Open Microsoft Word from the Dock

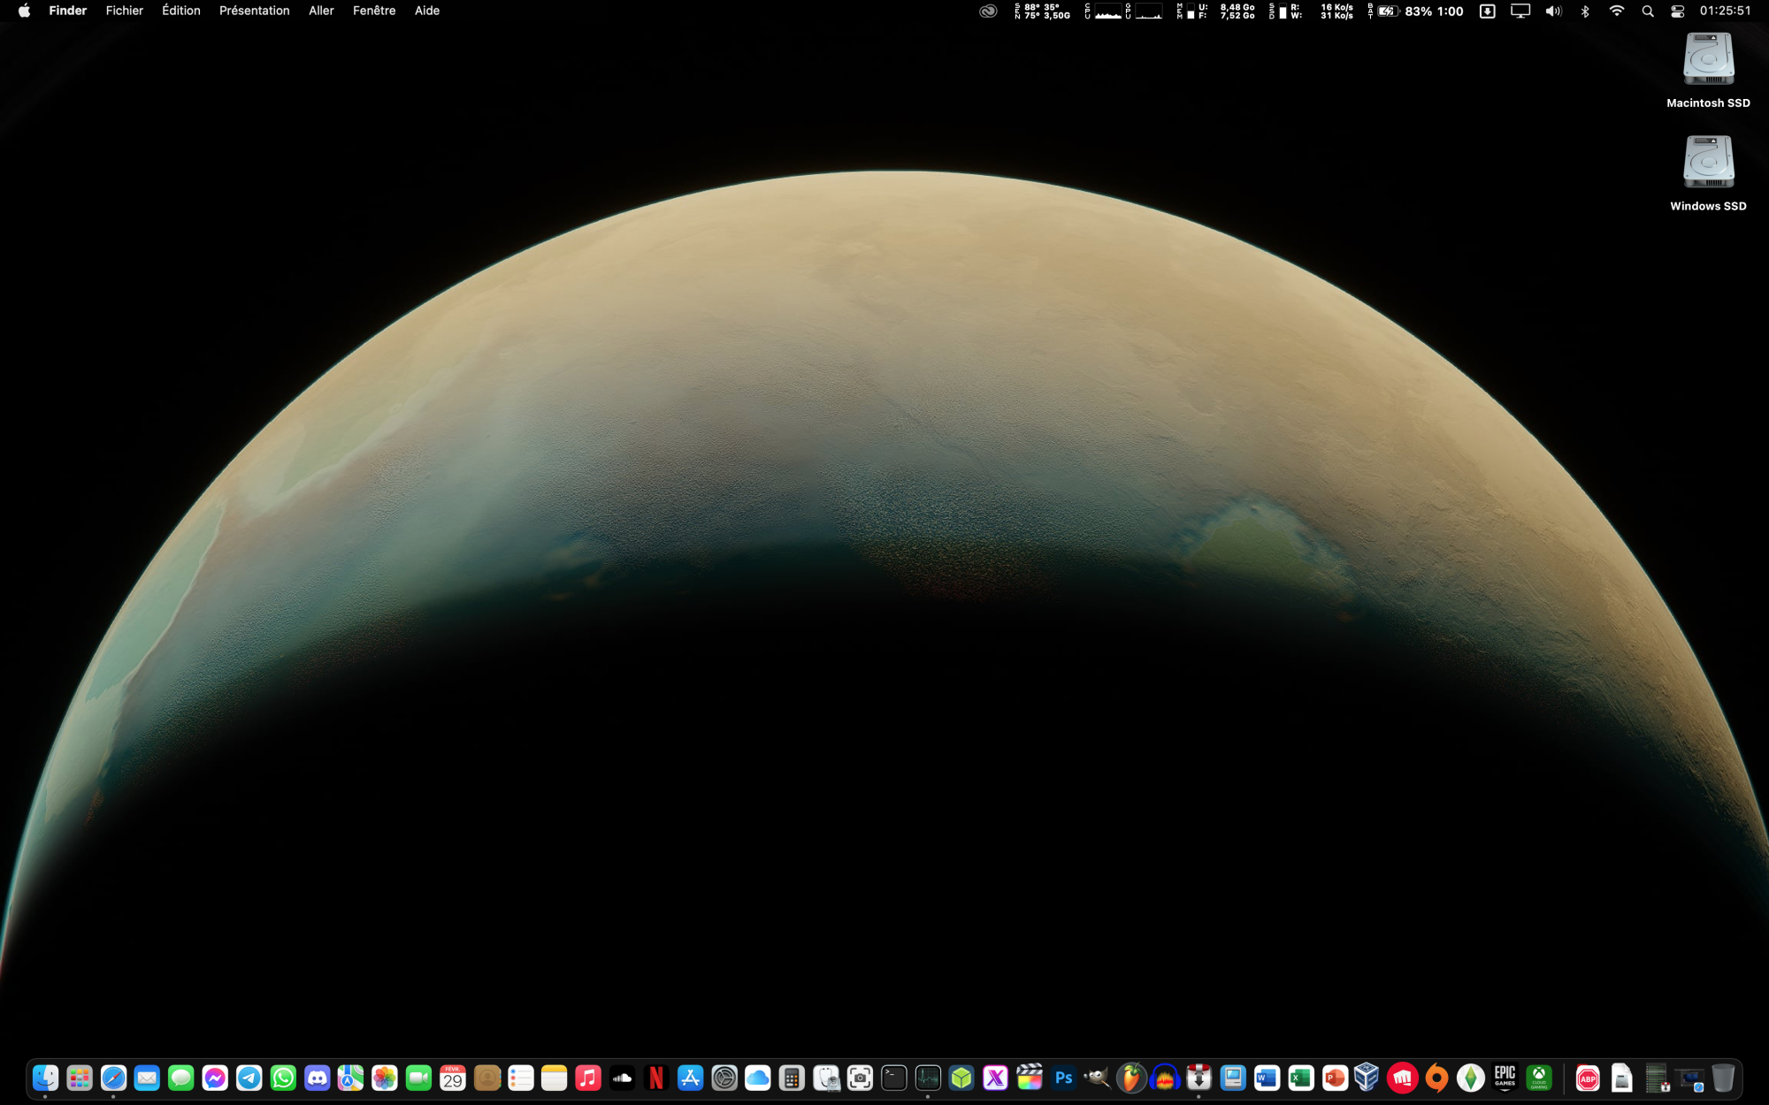[1267, 1078]
